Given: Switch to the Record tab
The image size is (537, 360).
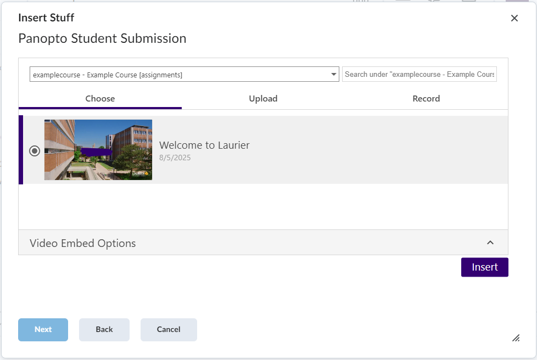Looking at the screenshot, I should [x=426, y=99].
